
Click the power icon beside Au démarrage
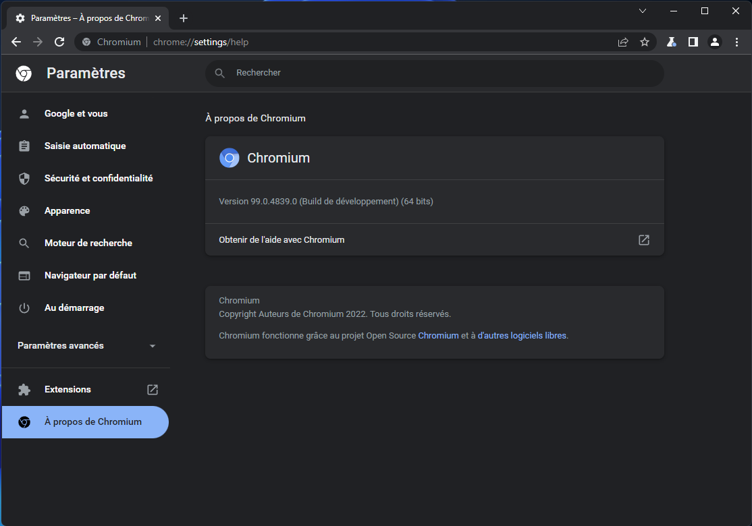24,308
